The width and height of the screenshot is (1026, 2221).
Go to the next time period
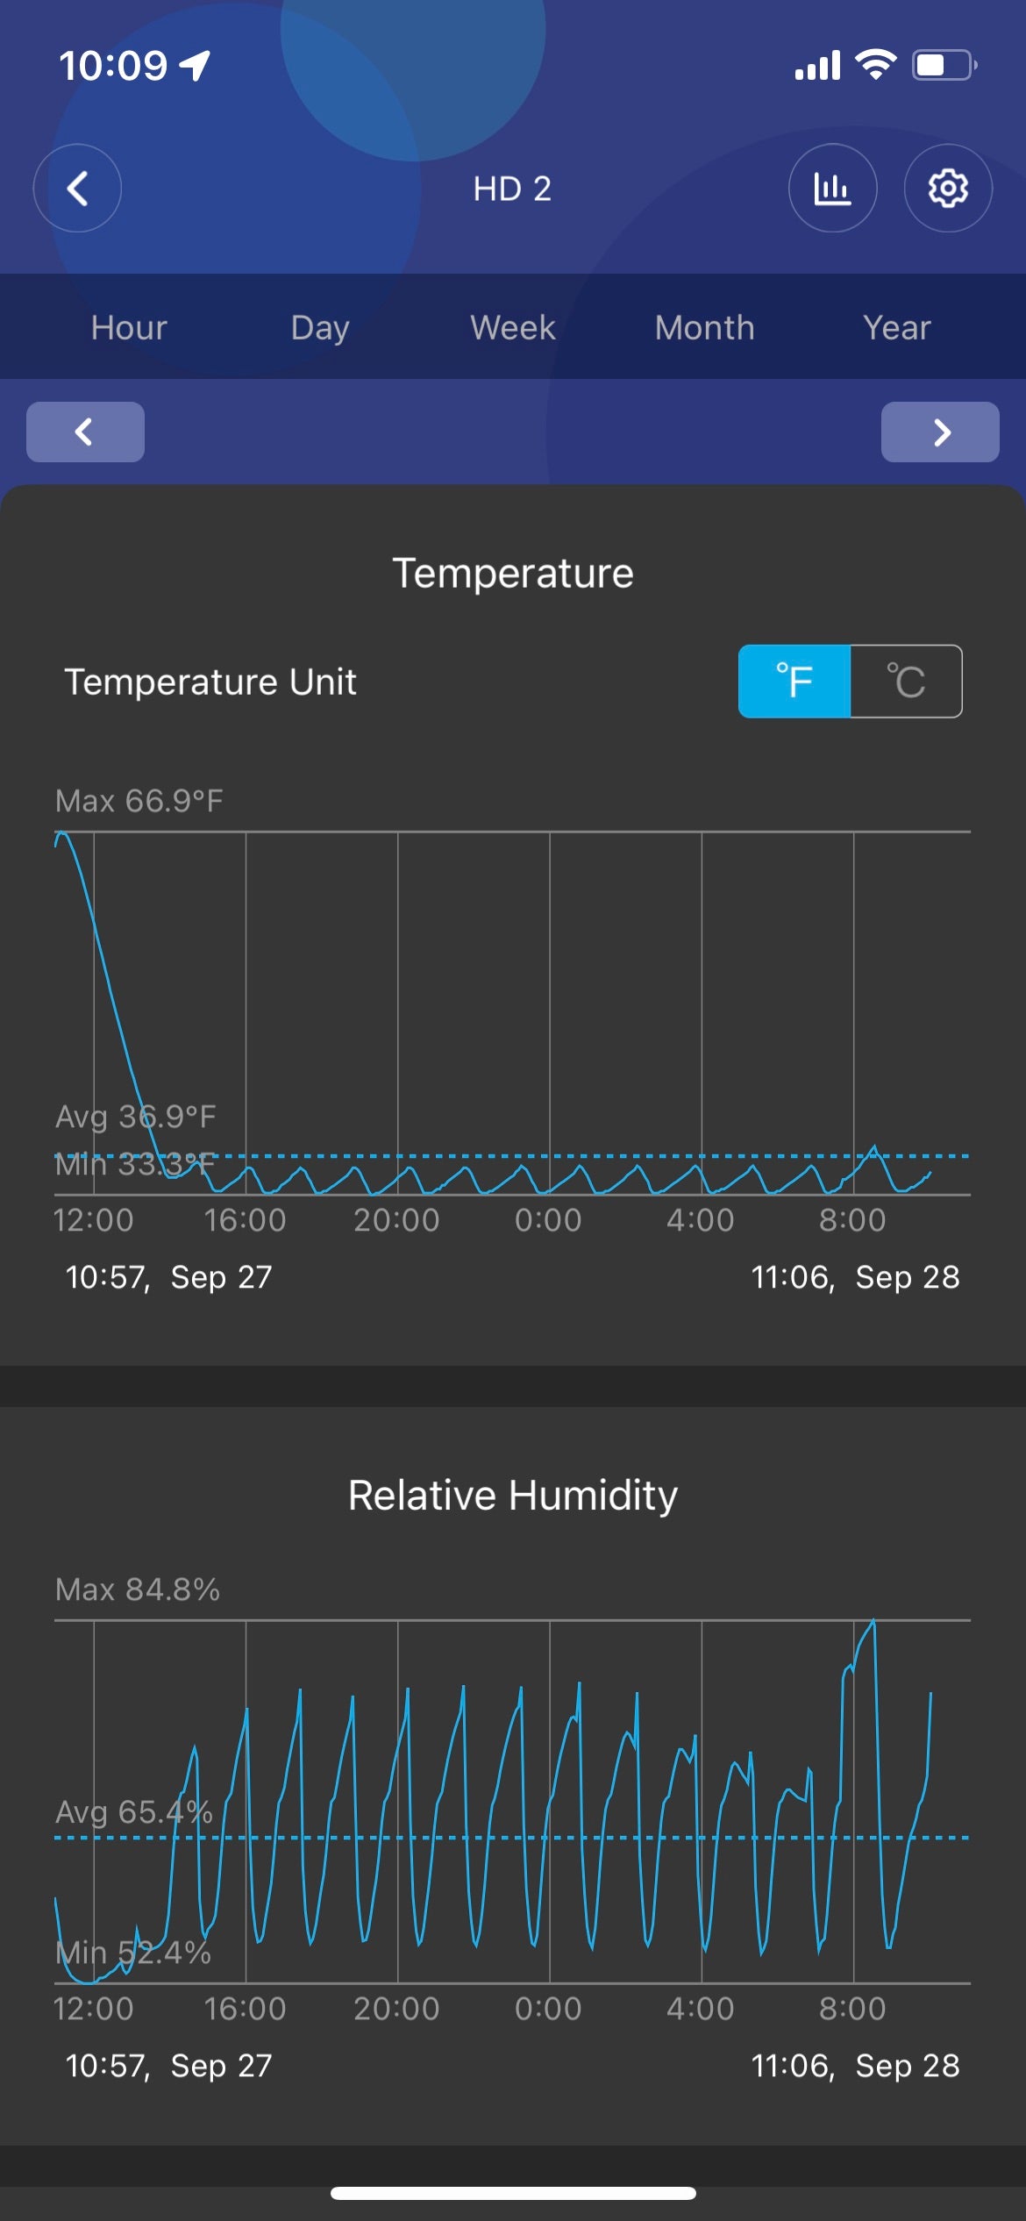click(940, 432)
